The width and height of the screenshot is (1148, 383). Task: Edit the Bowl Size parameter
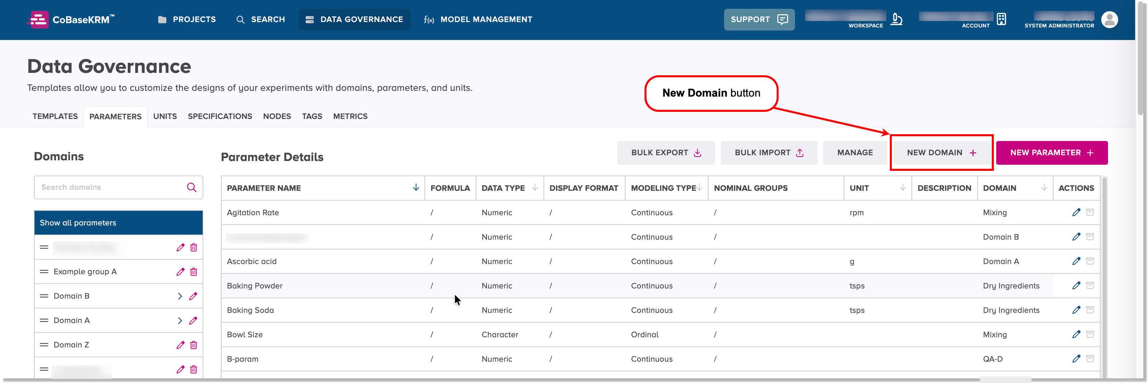tap(1076, 334)
